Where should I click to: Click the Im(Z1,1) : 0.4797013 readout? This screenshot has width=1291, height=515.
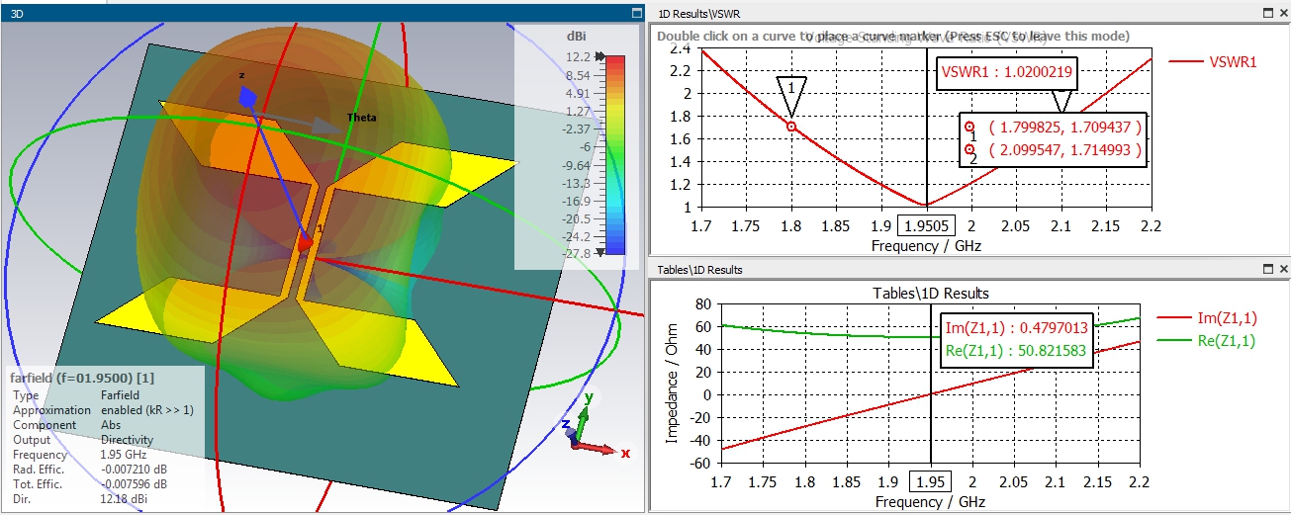tap(1015, 330)
